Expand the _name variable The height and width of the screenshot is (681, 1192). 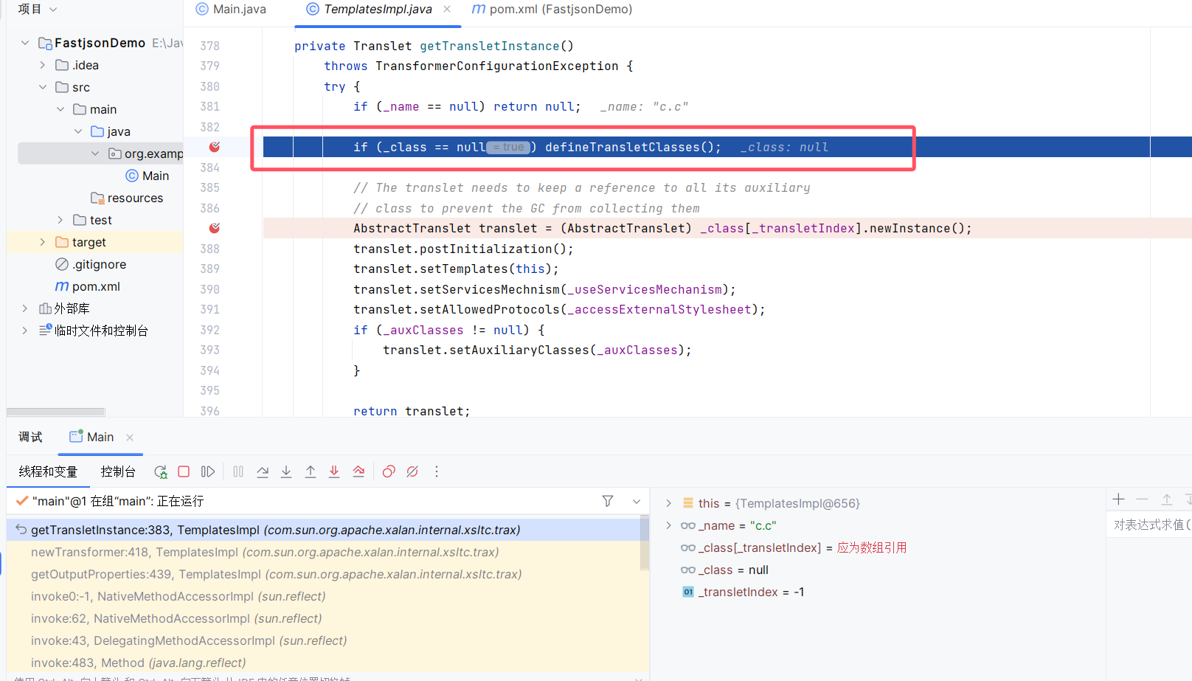668,525
